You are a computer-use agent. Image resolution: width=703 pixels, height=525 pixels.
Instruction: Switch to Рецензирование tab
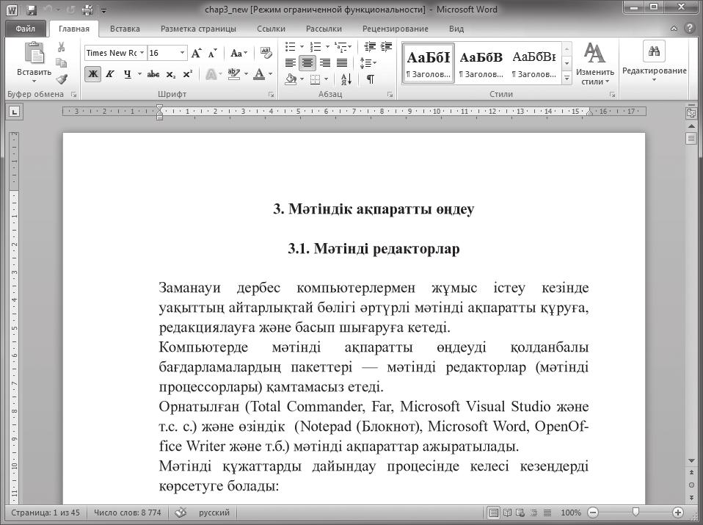(x=395, y=29)
